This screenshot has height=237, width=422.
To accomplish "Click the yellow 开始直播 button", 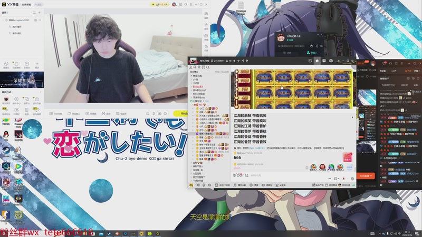I will coord(181,114).
